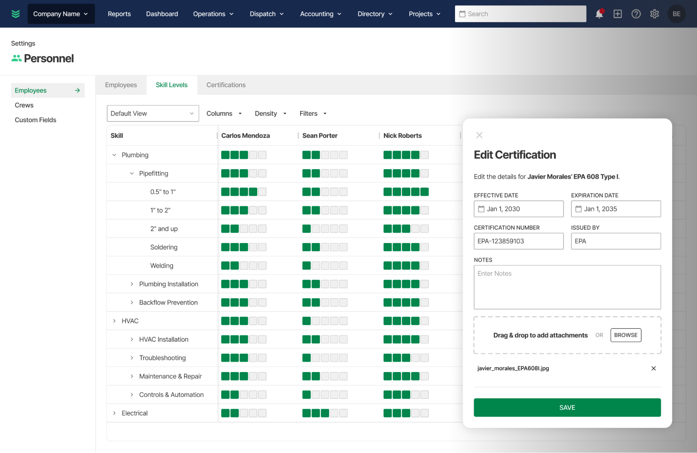Open the Dispatch menu
The width and height of the screenshot is (697, 453).
(x=267, y=14)
